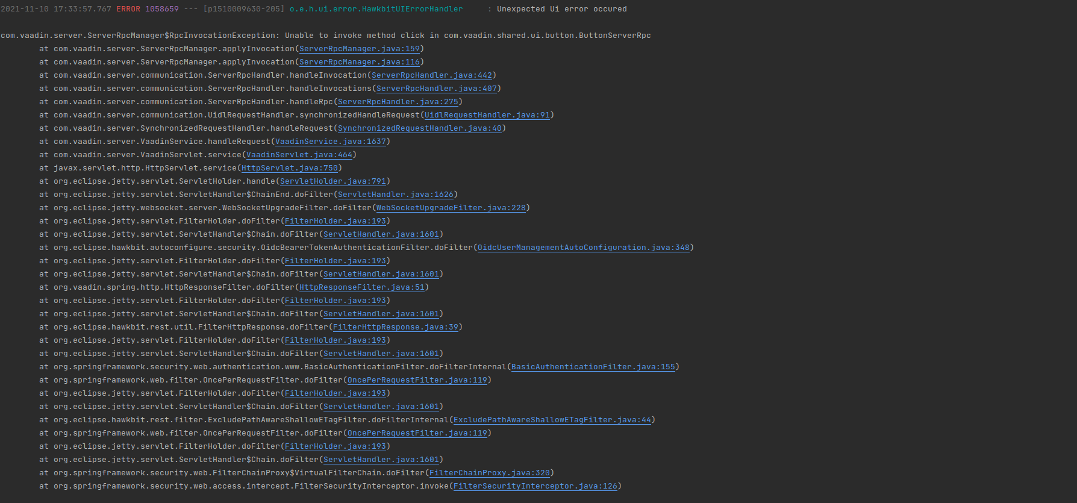
Task: Jump to ServerRpcHandler.java:275 source
Action: tap(398, 102)
